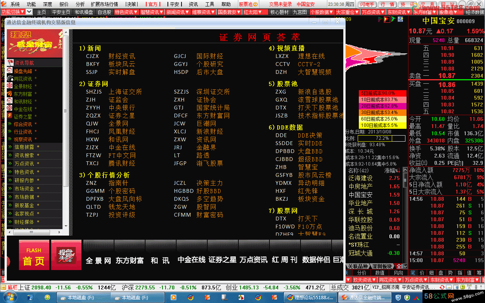Select the 核心题材 tab
The image size is (485, 303).
pos(279,12)
